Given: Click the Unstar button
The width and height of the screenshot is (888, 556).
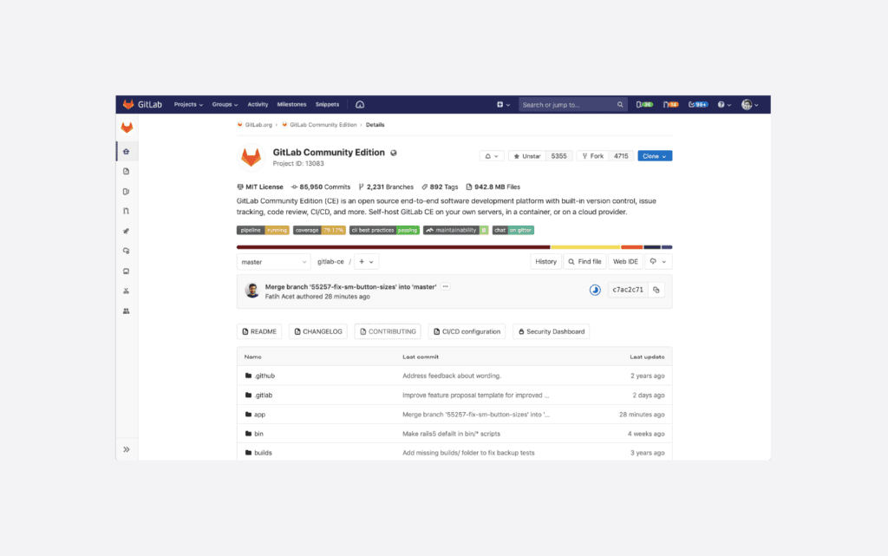Looking at the screenshot, I should coord(527,156).
